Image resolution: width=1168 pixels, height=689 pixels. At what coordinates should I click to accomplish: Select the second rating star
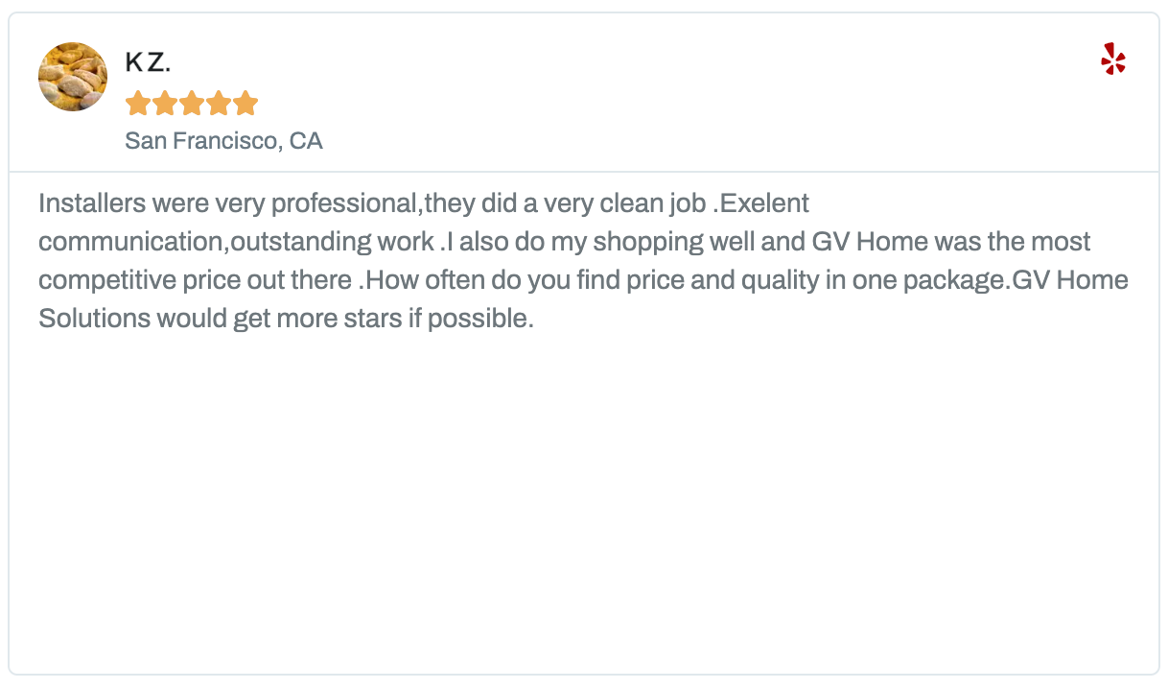pyautogui.click(x=165, y=103)
